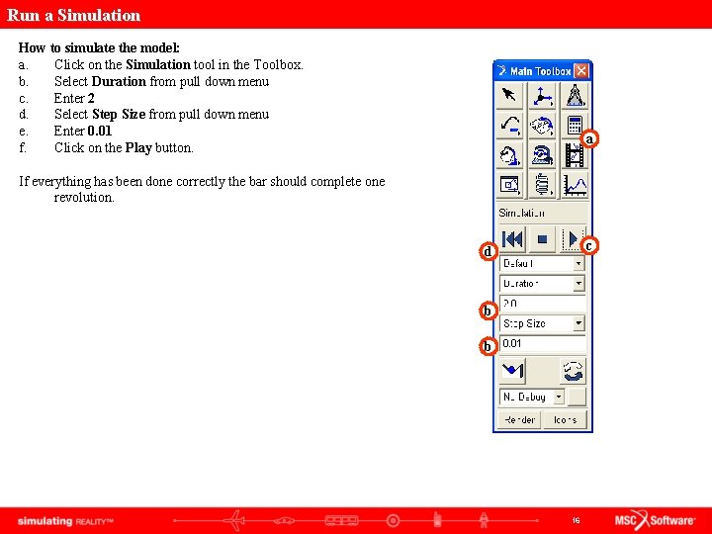Click the undo curved arrow tool

[509, 126]
